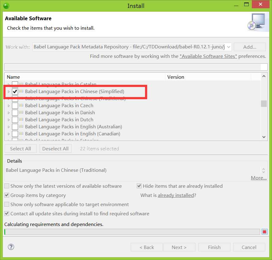Click the list scroll up arrow

coord(264,76)
